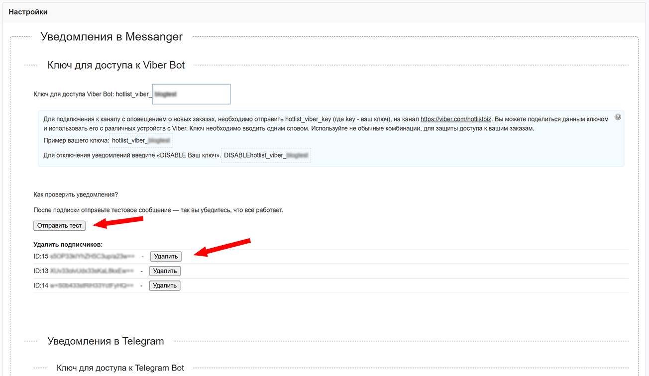Click the help question mark icon
The width and height of the screenshot is (649, 376).
(x=618, y=117)
